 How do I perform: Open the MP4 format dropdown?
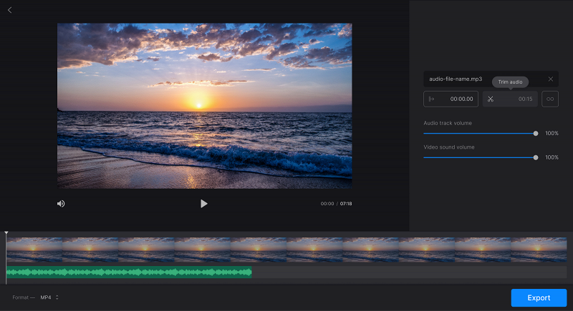[49, 297]
